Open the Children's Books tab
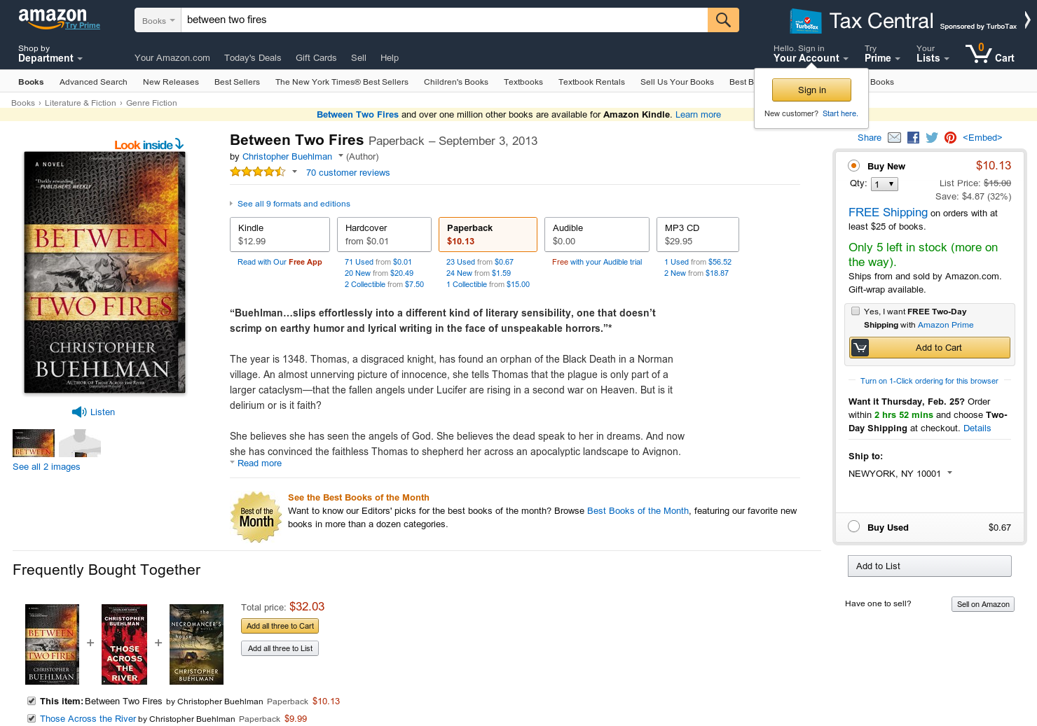The image size is (1037, 726). click(456, 82)
